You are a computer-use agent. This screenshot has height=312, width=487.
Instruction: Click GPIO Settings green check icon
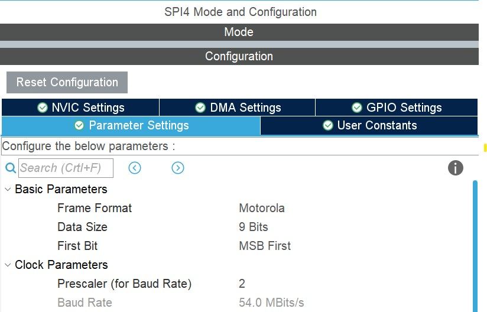click(x=357, y=108)
